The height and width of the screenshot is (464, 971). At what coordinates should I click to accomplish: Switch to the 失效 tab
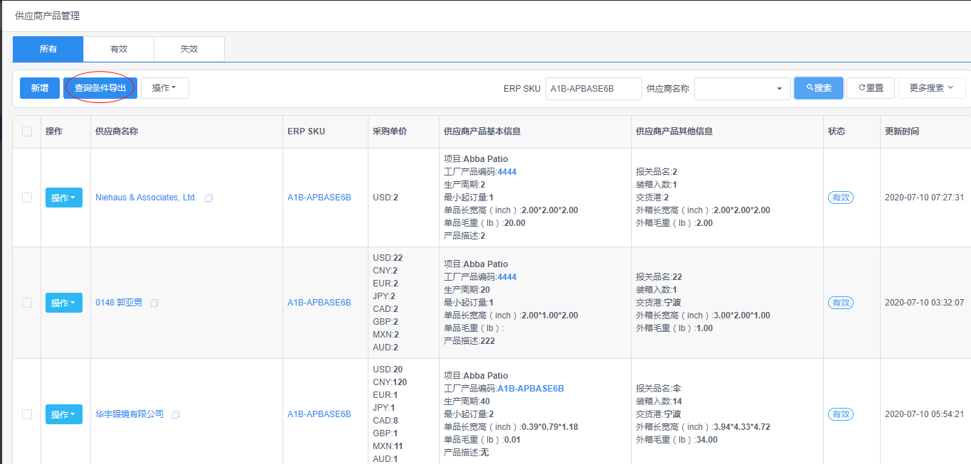(x=189, y=49)
